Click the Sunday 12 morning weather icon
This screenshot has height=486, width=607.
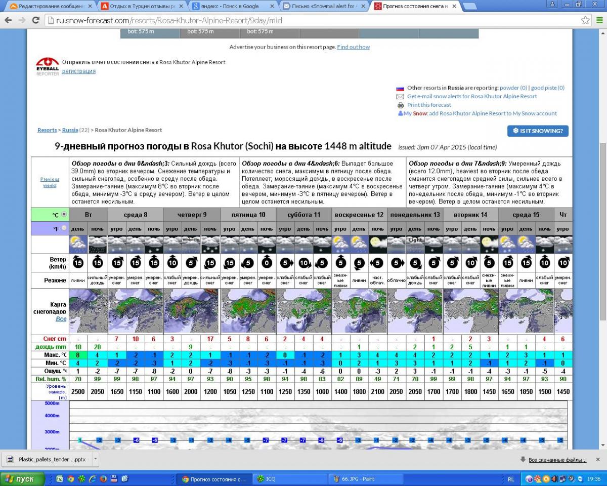[340, 245]
